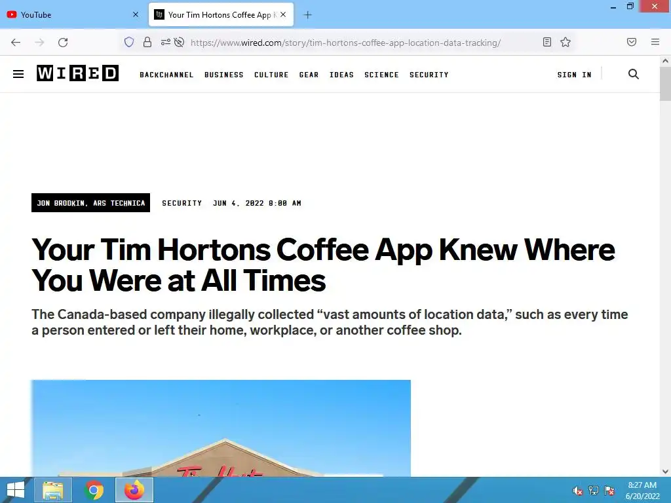Open the WIRED hamburger menu

pyautogui.click(x=18, y=74)
